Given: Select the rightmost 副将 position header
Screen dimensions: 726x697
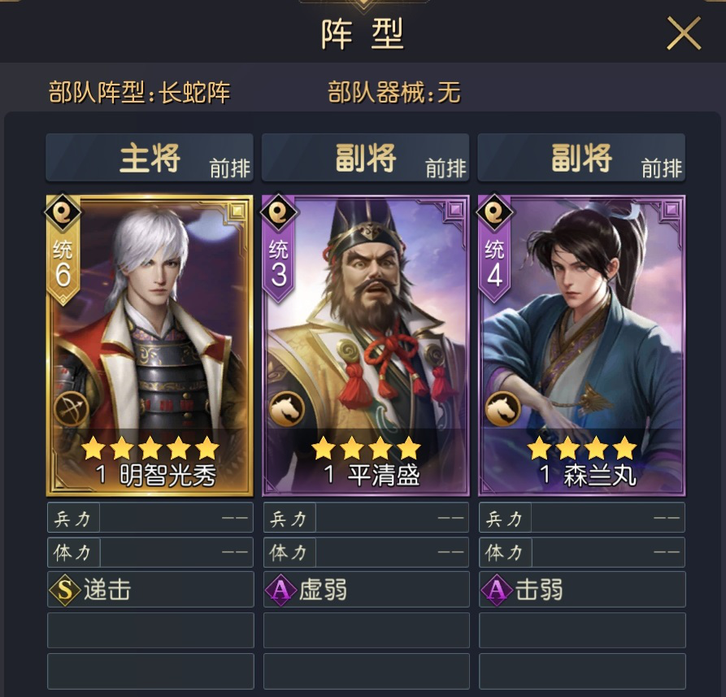Looking at the screenshot, I should (581, 158).
